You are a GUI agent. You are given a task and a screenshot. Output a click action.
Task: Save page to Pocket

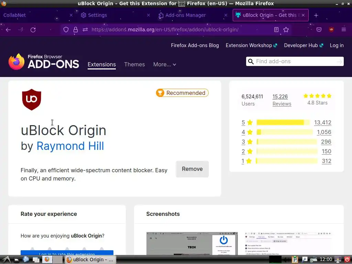(319, 30)
